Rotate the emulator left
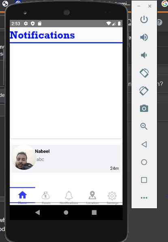Screen dimensions: 168x242 [144, 73]
